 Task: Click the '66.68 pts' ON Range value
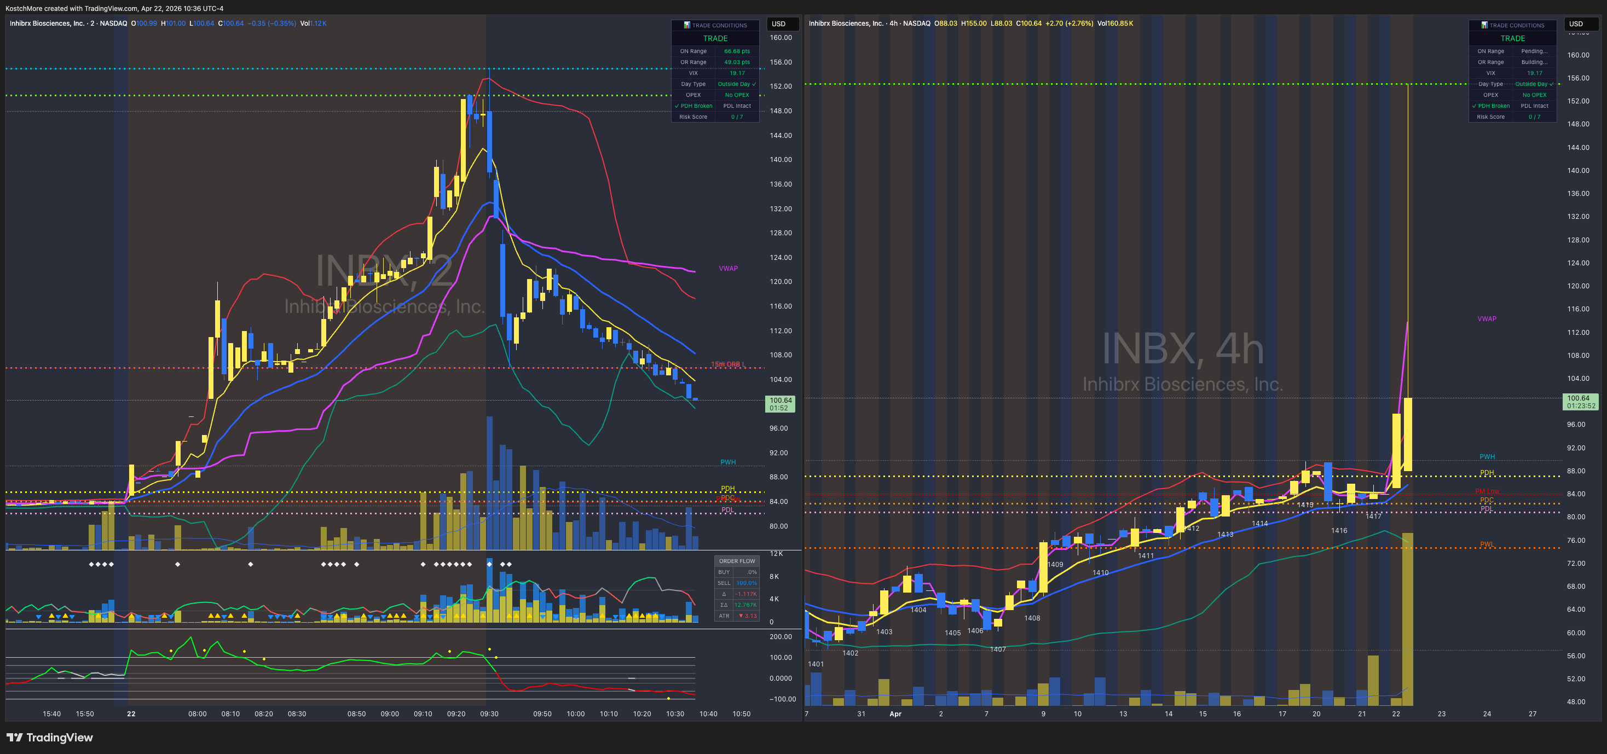[737, 51]
